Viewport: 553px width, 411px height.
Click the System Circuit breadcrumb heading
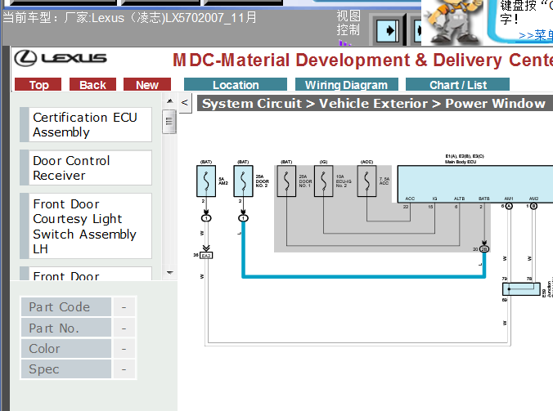click(375, 103)
